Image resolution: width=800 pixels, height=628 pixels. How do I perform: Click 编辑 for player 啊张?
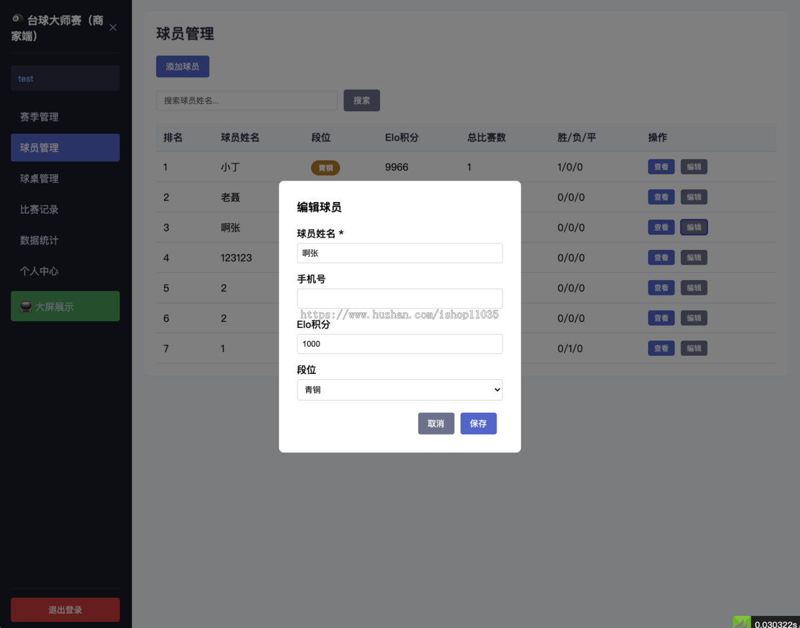(x=694, y=227)
